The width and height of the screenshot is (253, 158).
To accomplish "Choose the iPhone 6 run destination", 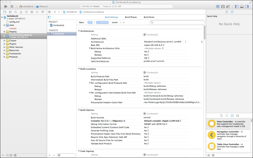I will pyautogui.click(x=42, y=7).
